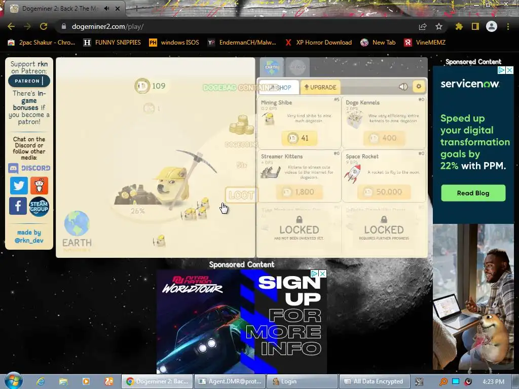Screen dimensions: 519x389
Task: Click the Earth globe icon
Action: (x=77, y=223)
